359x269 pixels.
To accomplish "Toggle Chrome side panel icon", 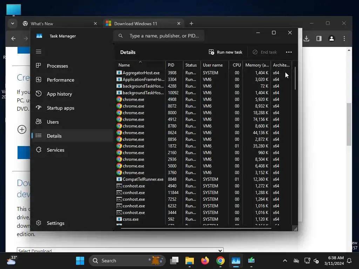I will tap(319, 39).
